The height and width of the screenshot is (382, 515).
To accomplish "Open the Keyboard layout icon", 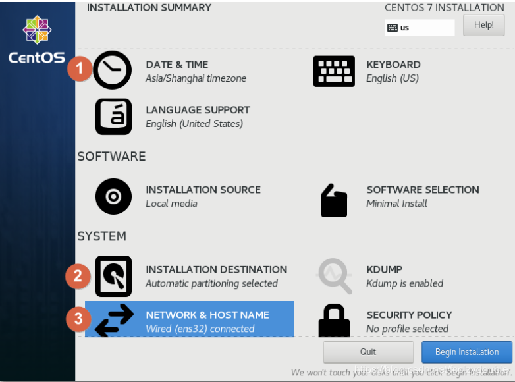I will pos(334,71).
